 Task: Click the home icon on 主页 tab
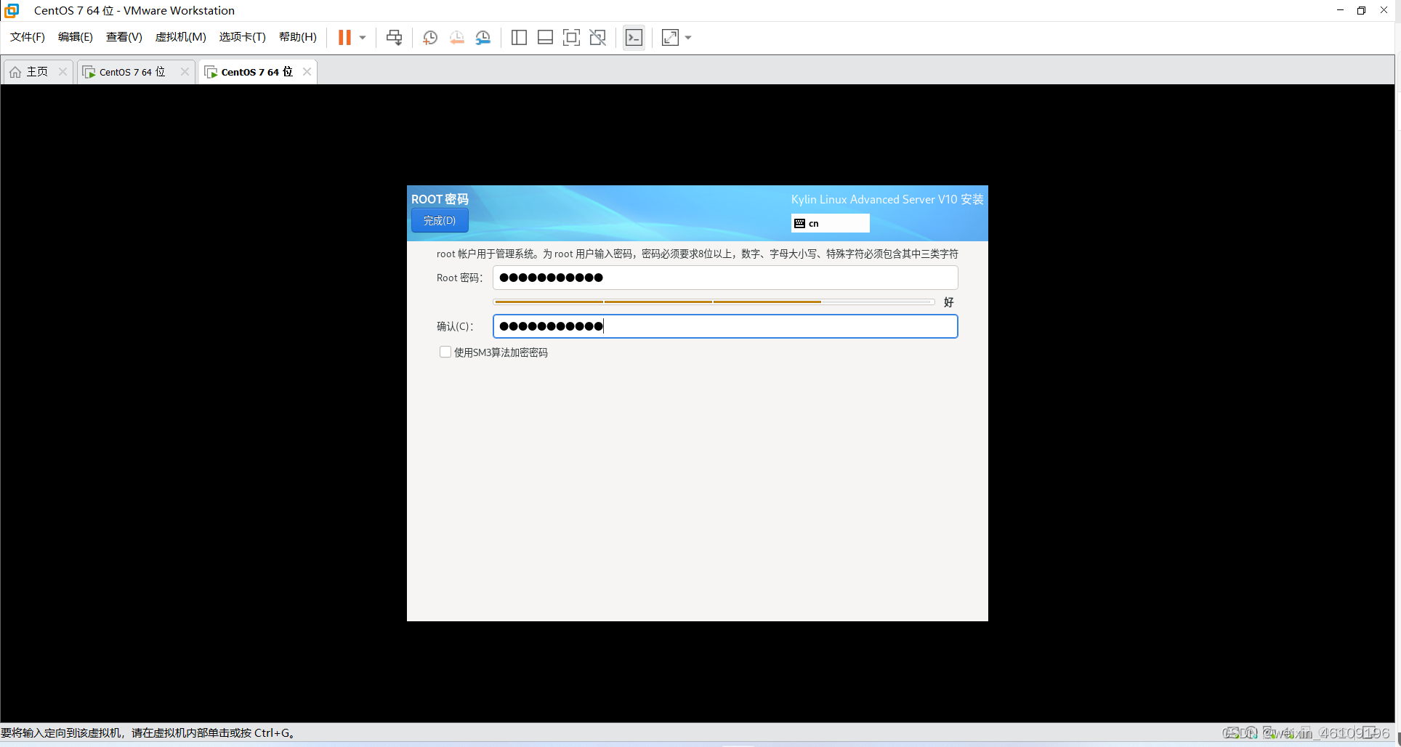pyautogui.click(x=15, y=72)
